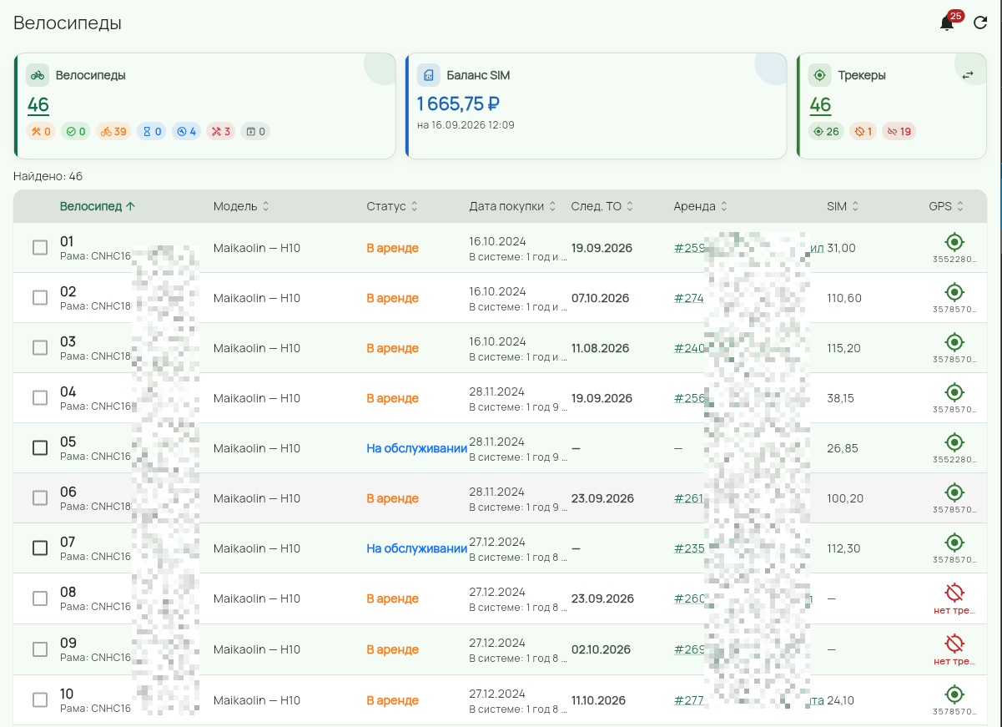Sort the table by GPS column
This screenshot has width=1002, height=727.
tap(947, 206)
